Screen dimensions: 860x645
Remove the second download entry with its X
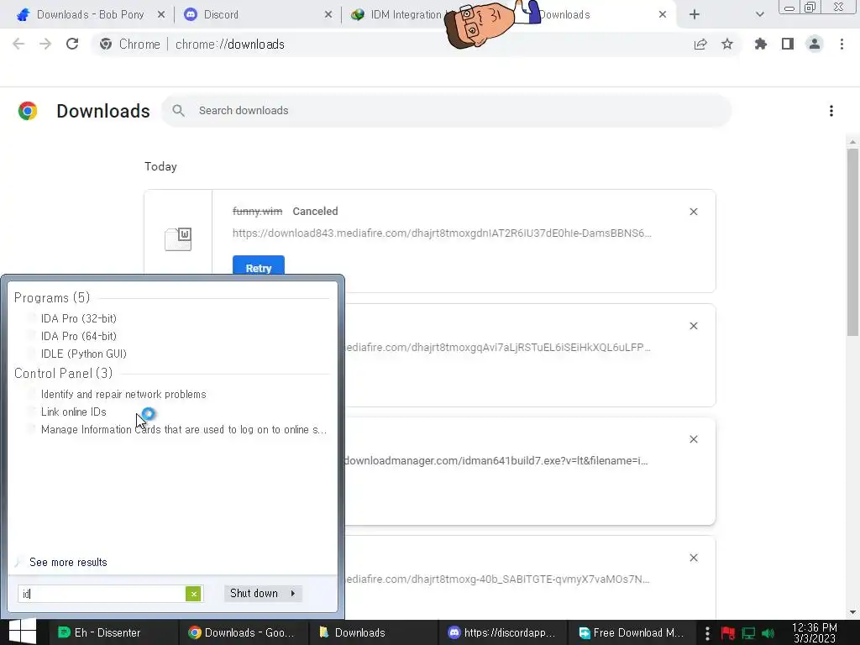point(693,326)
